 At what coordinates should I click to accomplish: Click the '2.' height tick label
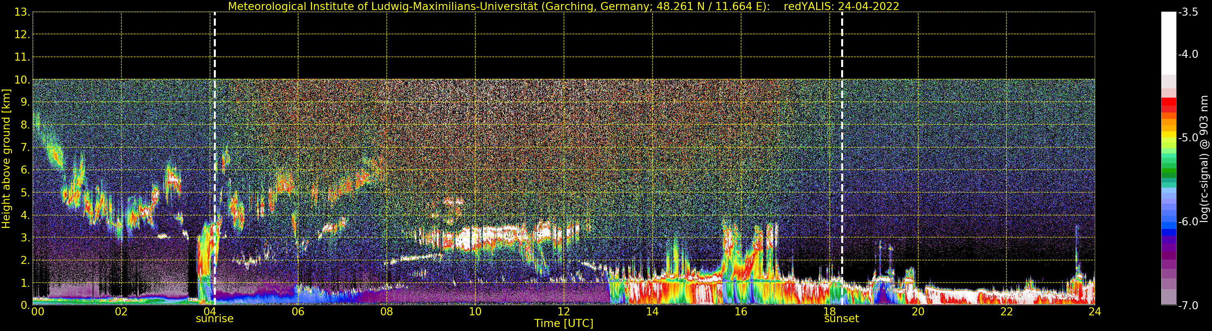point(25,260)
